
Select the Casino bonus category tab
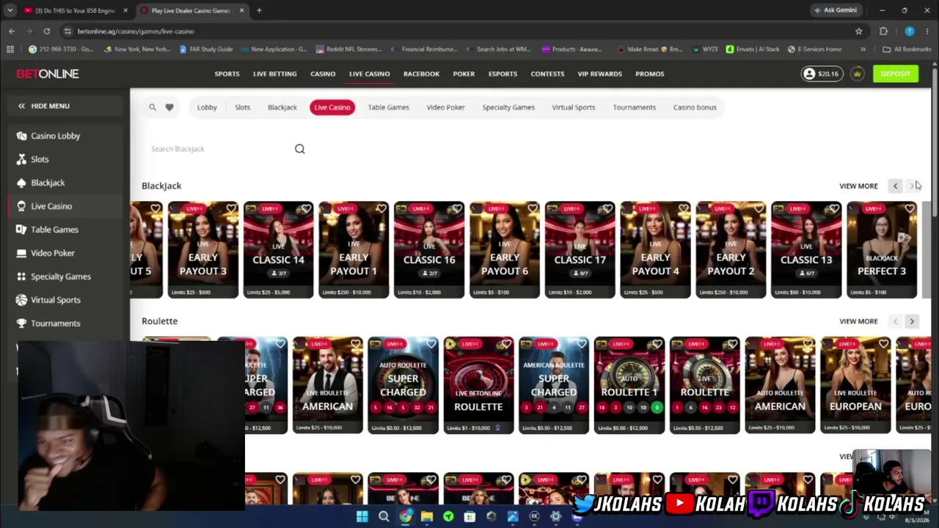pos(695,107)
